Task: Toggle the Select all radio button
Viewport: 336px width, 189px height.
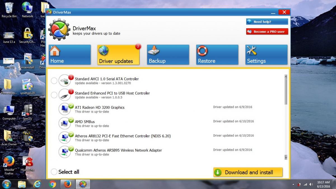Action: point(54,172)
